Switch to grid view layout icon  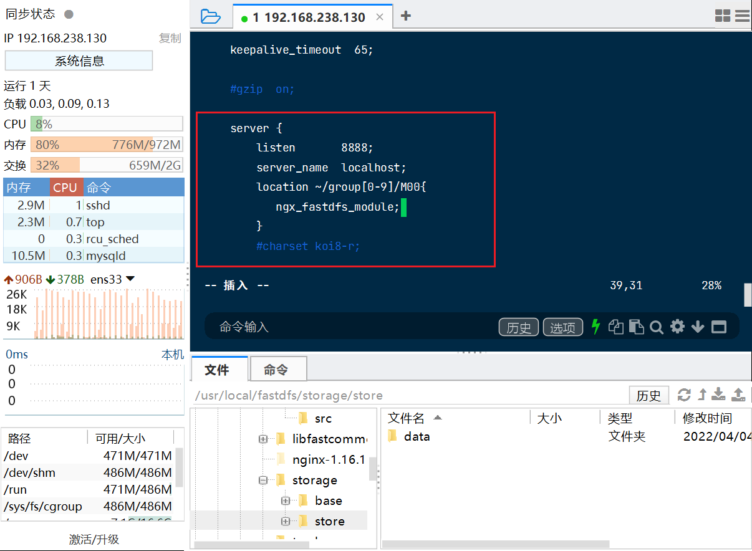click(723, 16)
